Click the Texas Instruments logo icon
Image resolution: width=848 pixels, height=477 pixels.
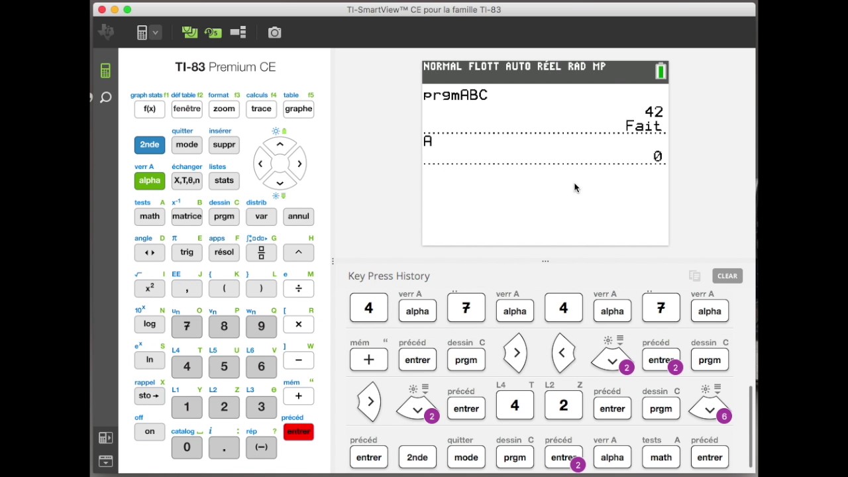click(x=106, y=32)
